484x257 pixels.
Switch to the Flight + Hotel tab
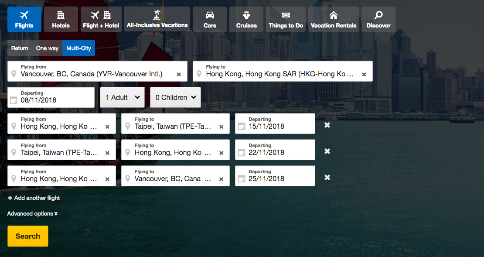[x=101, y=19]
